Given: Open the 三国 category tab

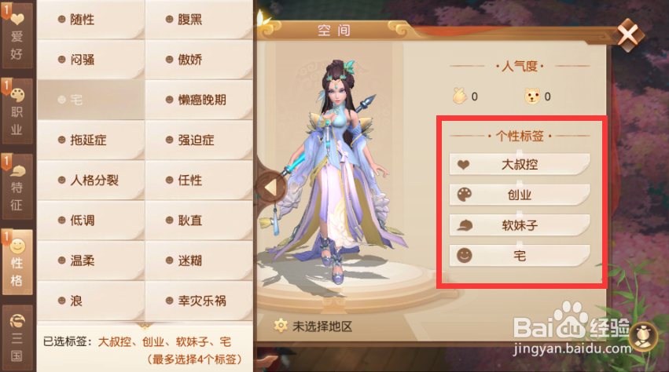Looking at the screenshot, I should point(17,338).
